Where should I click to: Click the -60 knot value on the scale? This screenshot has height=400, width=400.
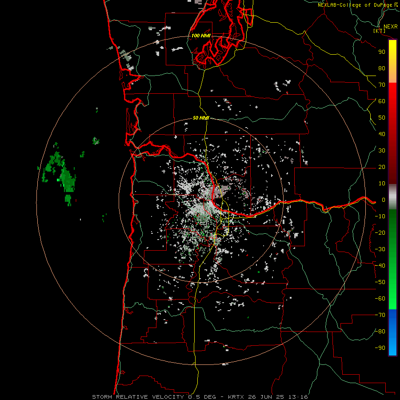[380, 299]
